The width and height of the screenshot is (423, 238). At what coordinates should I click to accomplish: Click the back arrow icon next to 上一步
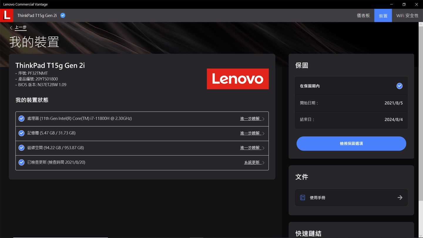[11, 28]
